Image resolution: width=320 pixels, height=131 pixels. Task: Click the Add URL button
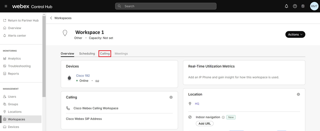[204, 123]
